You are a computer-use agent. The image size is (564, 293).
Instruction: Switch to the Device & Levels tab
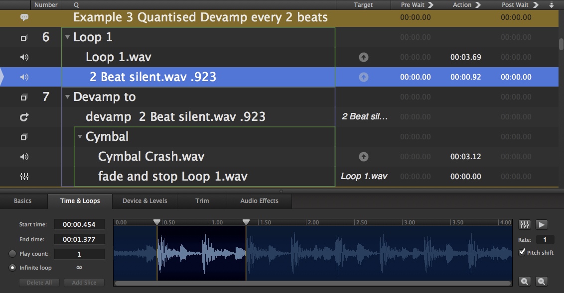pyautogui.click(x=144, y=201)
